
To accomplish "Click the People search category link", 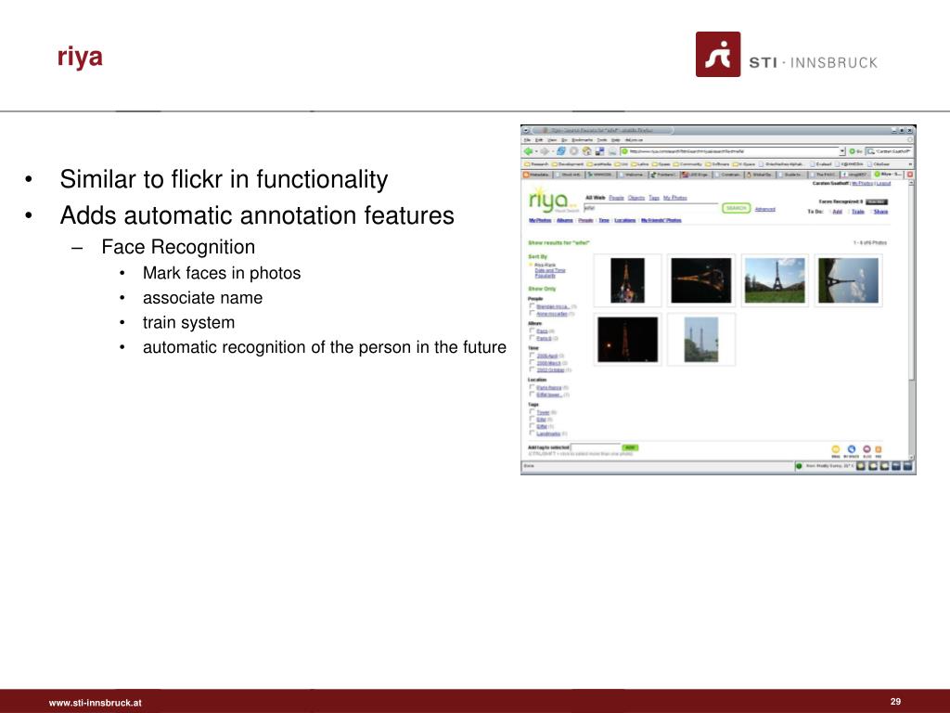I will pyautogui.click(x=616, y=198).
